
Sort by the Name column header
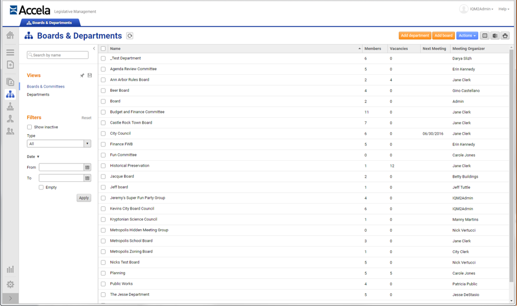pyautogui.click(x=235, y=48)
